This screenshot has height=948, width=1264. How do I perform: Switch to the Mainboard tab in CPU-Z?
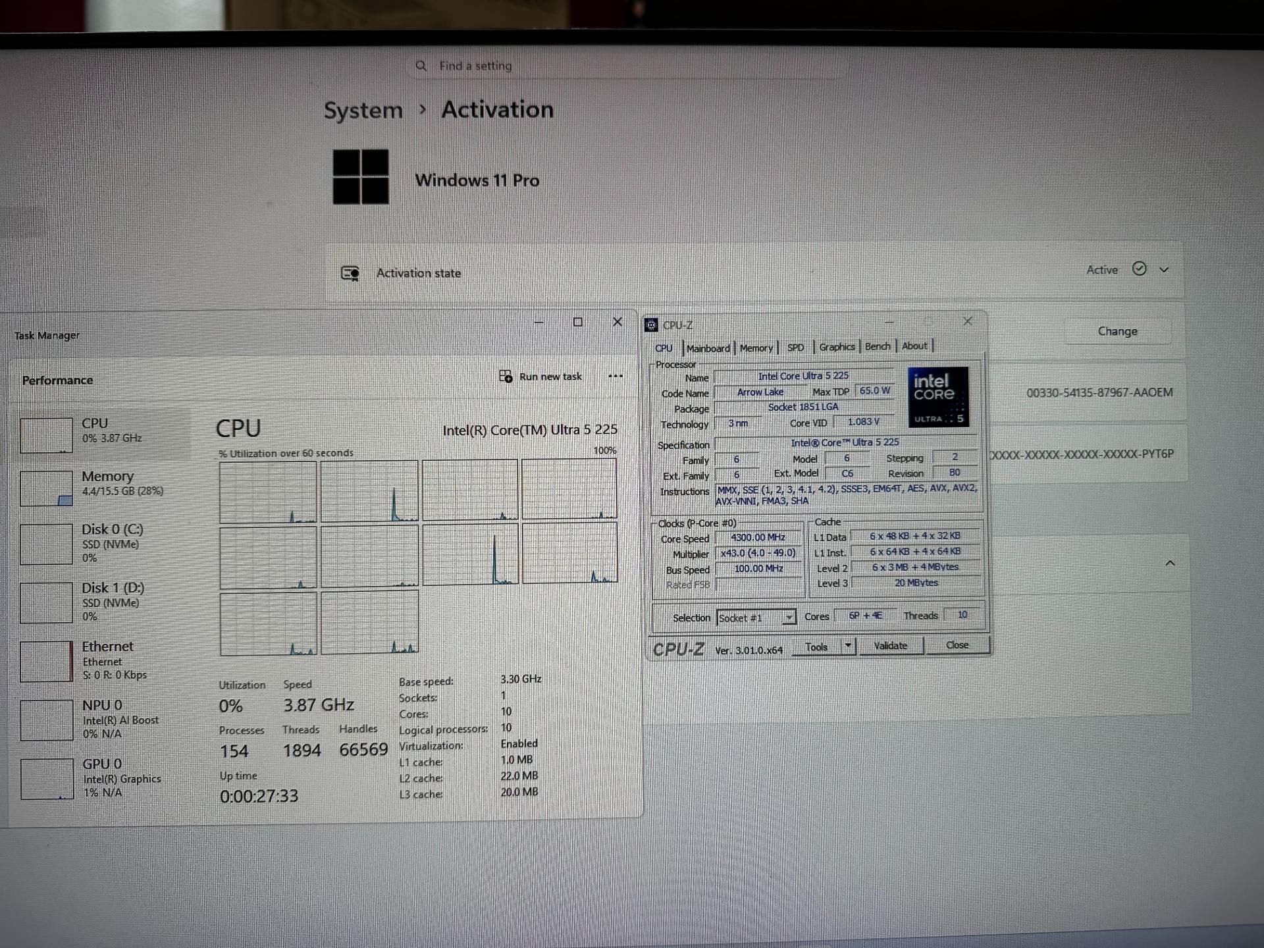coord(708,348)
